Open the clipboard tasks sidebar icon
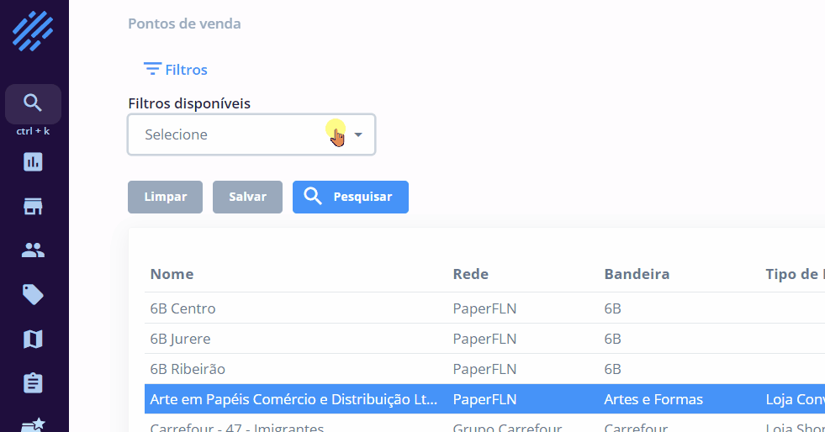 33,383
